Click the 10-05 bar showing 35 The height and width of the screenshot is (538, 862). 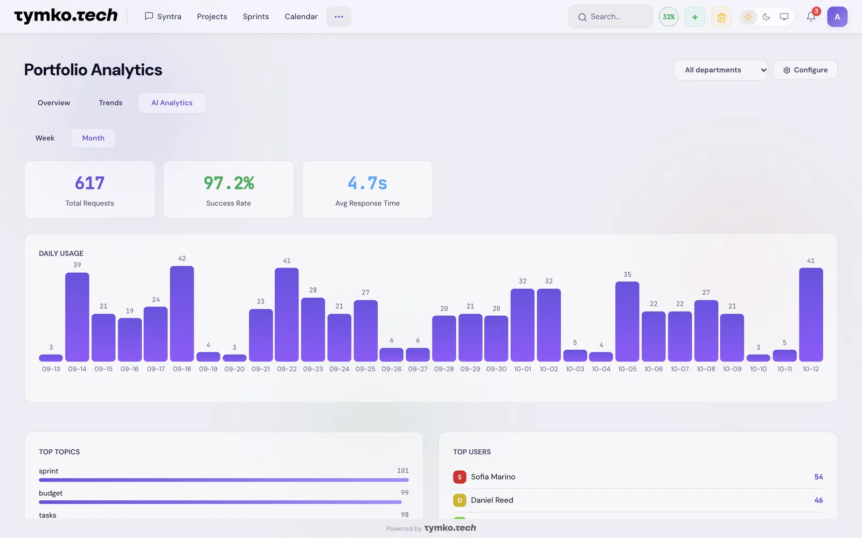(627, 322)
